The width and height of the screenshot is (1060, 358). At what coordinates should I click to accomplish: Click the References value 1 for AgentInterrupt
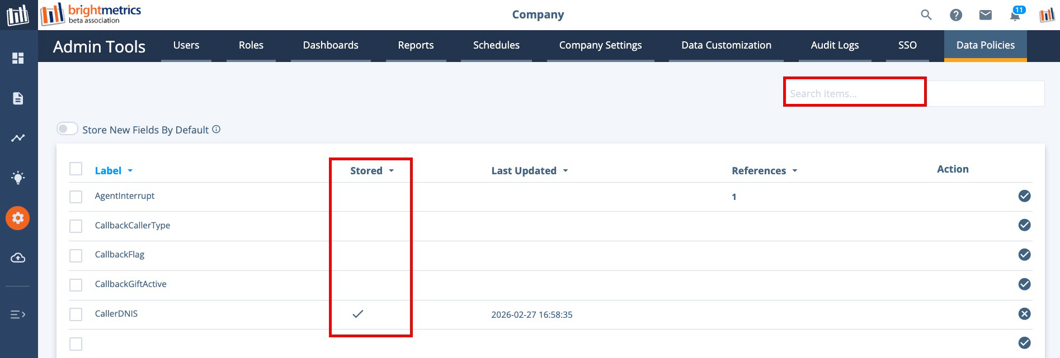[734, 197]
